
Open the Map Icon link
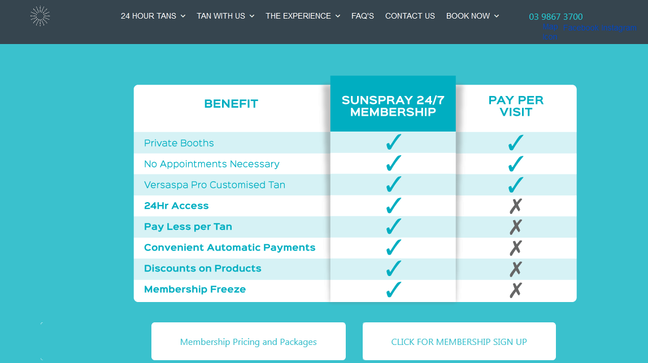[x=550, y=31]
